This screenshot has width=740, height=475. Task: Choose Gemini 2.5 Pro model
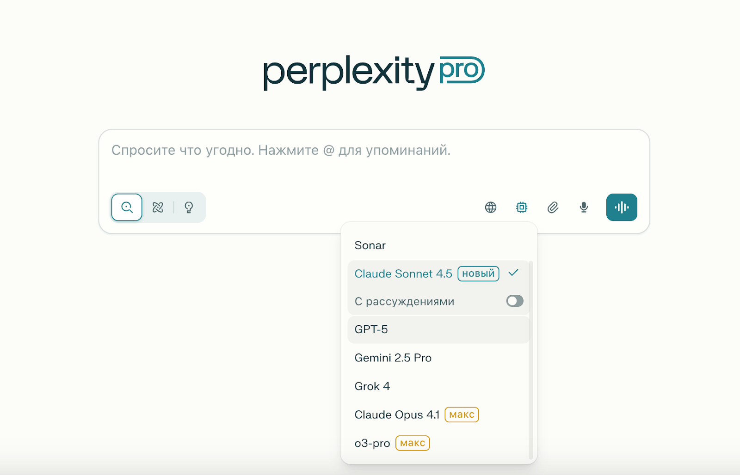tap(393, 358)
